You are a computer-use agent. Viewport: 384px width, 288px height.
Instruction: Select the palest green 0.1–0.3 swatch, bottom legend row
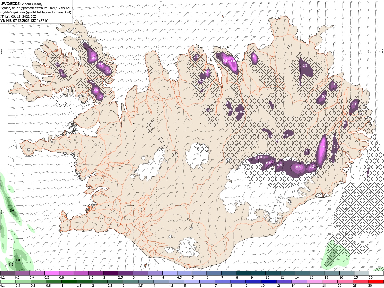(x=8, y=282)
